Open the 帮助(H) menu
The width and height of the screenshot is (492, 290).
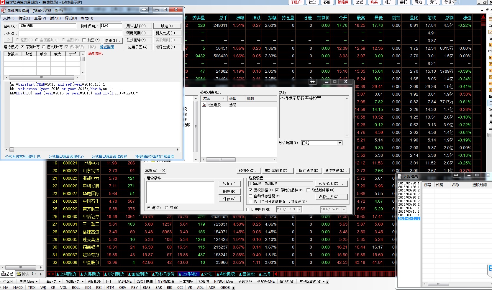(87, 18)
